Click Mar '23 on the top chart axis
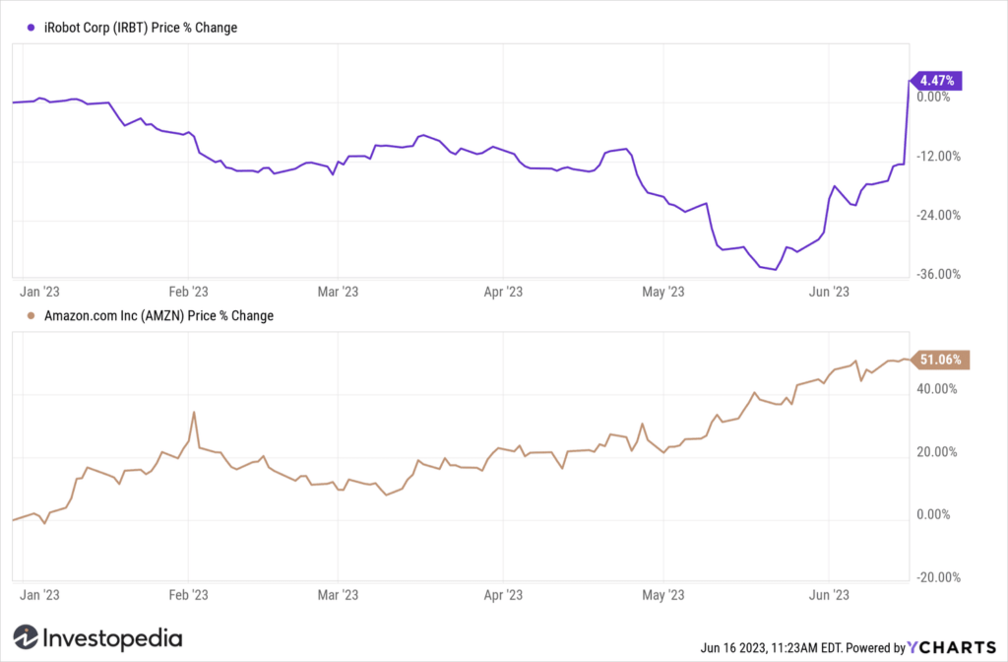Image resolution: width=1008 pixels, height=662 pixels. click(338, 292)
